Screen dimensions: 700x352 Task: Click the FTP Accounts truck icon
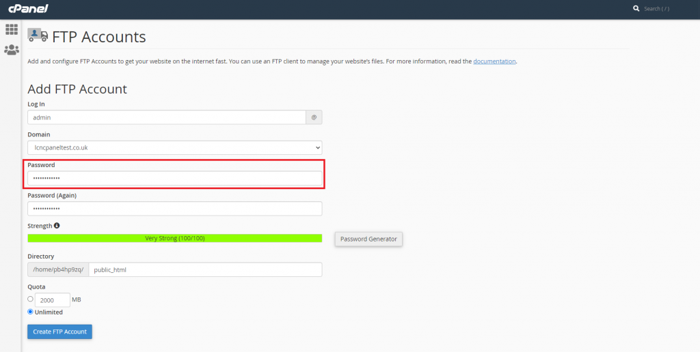[x=38, y=35]
